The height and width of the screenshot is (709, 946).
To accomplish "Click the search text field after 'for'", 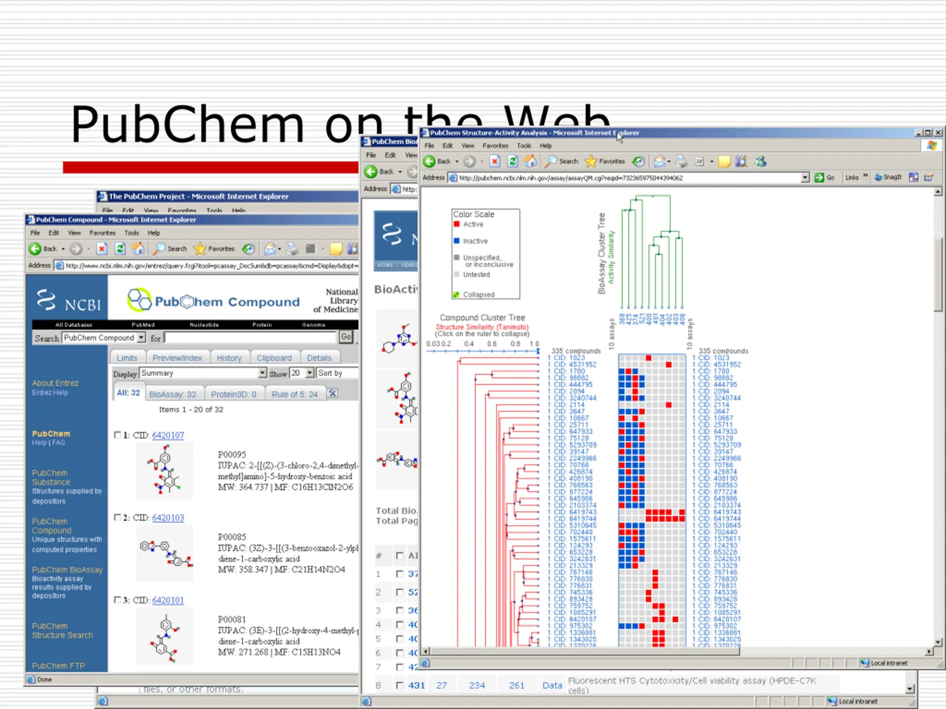I will (250, 338).
